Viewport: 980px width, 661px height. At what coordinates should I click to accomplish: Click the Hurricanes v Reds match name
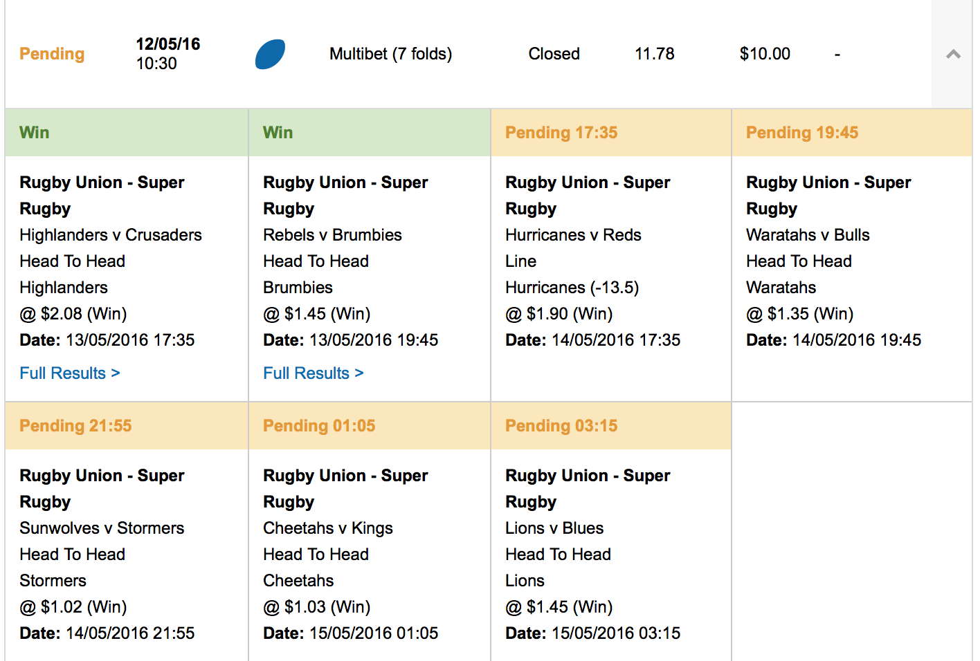pyautogui.click(x=573, y=235)
